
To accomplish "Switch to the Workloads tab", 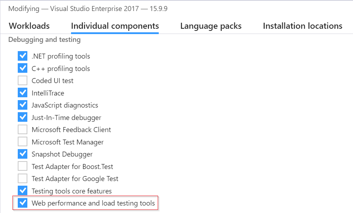I will click(x=29, y=26).
